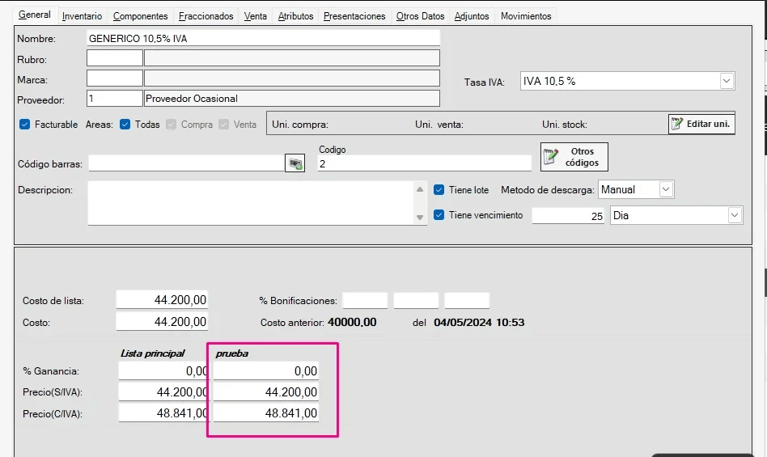
Task: Click the Costo de lista field
Action: pyautogui.click(x=162, y=300)
